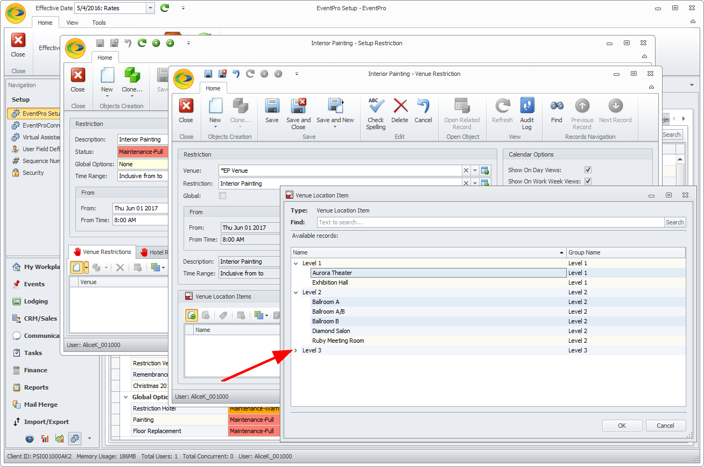This screenshot has width=704, height=467.
Task: Click Close in EventPro Setup main ribbon
Action: 18,46
